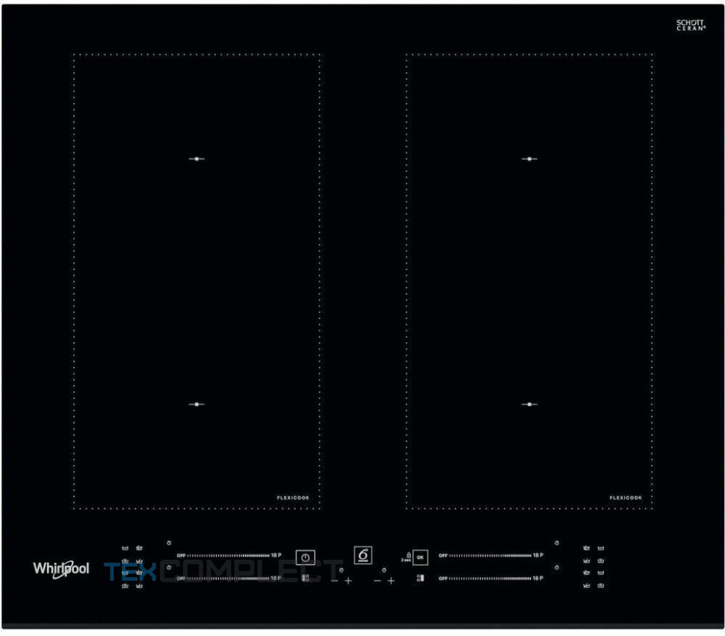Tap the 6th Sense function button

coord(363,555)
